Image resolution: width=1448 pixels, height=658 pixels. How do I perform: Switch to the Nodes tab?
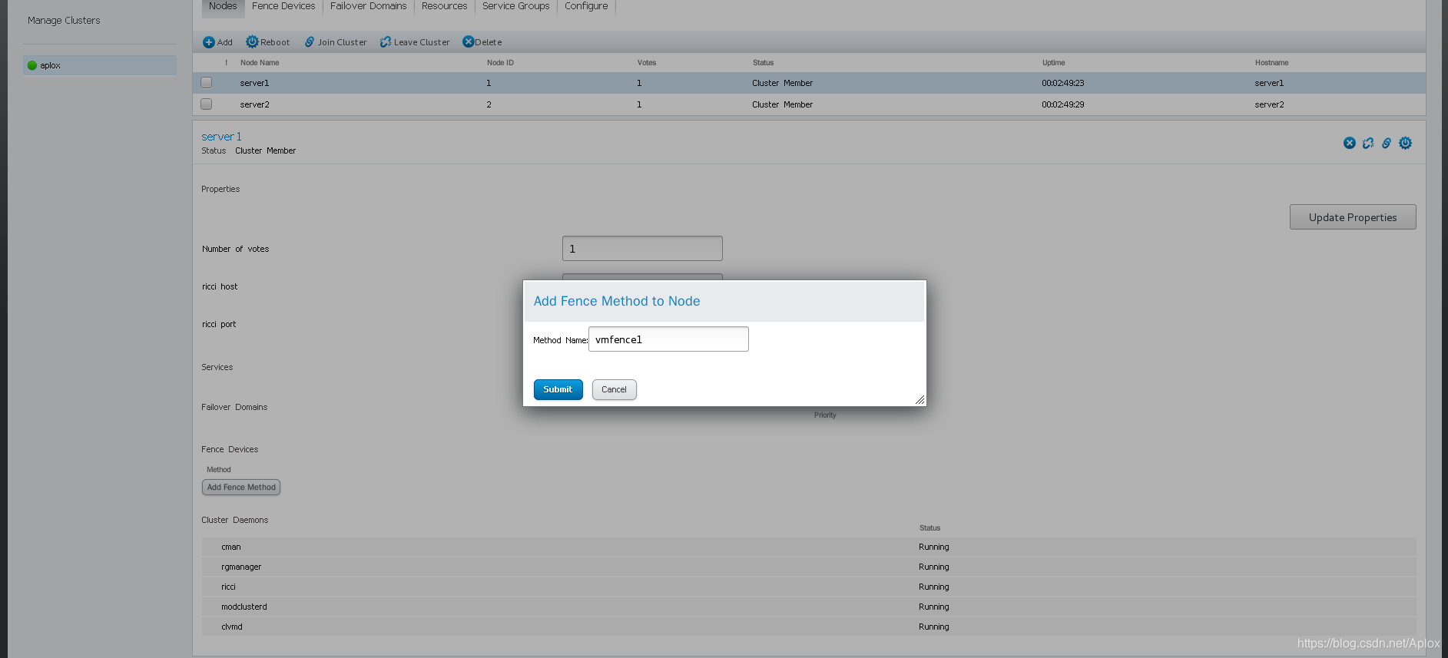(223, 6)
